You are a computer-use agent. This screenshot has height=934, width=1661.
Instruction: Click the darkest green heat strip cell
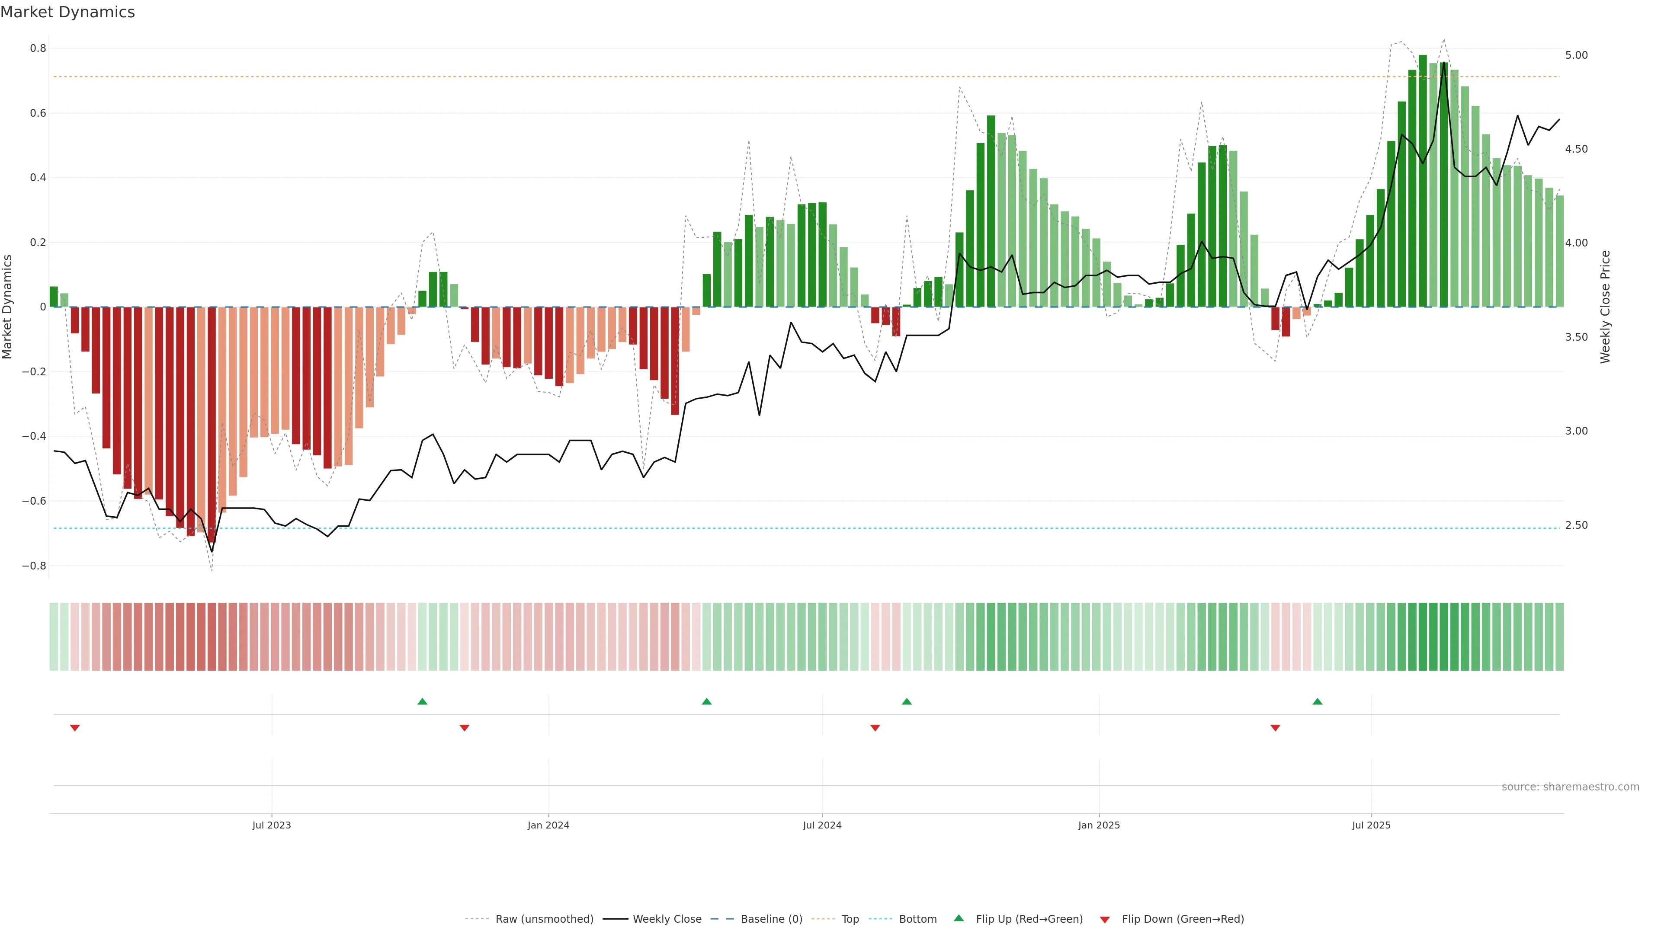1422,637
